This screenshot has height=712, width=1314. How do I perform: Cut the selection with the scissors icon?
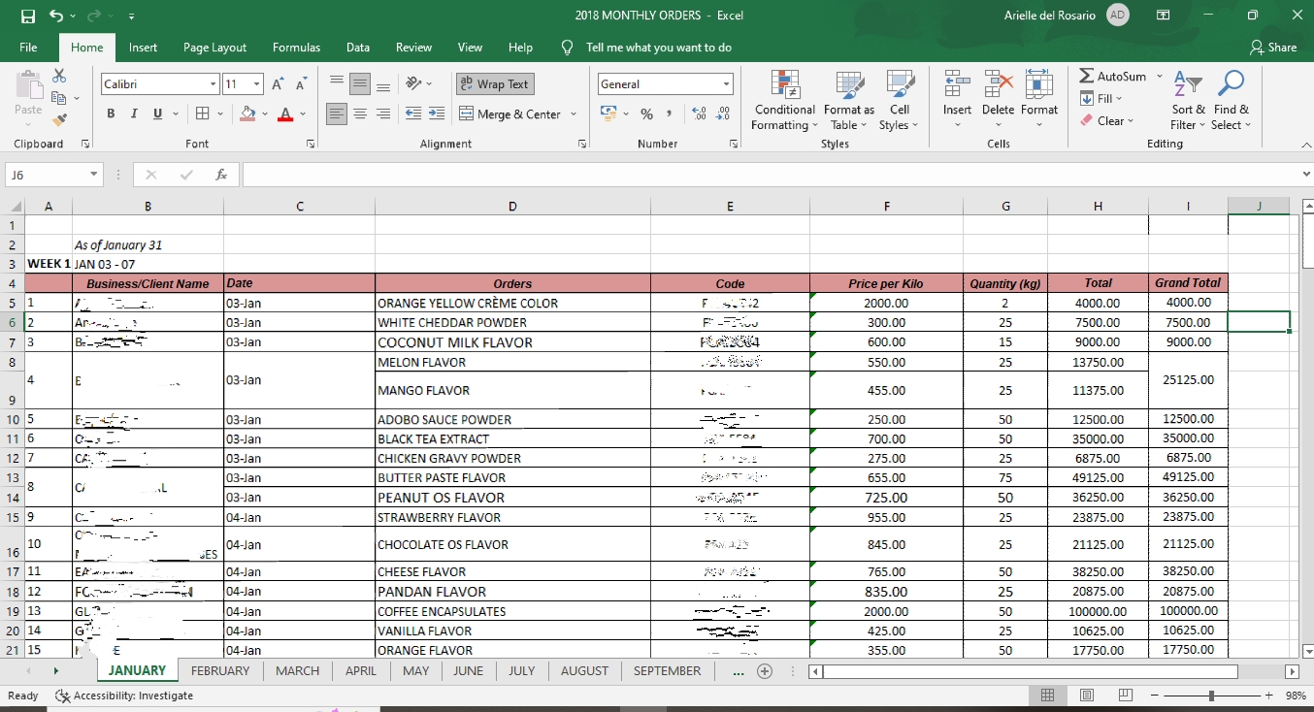59,76
